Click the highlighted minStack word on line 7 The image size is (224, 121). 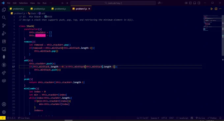(41, 36)
